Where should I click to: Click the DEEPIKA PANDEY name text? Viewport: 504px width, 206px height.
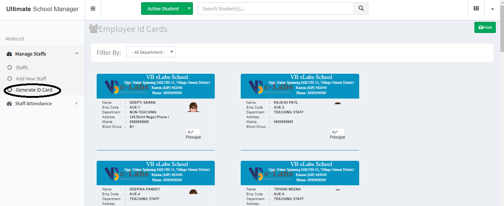tap(145, 189)
